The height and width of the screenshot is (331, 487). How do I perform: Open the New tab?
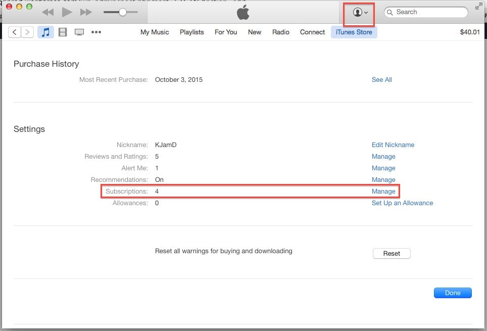point(255,32)
